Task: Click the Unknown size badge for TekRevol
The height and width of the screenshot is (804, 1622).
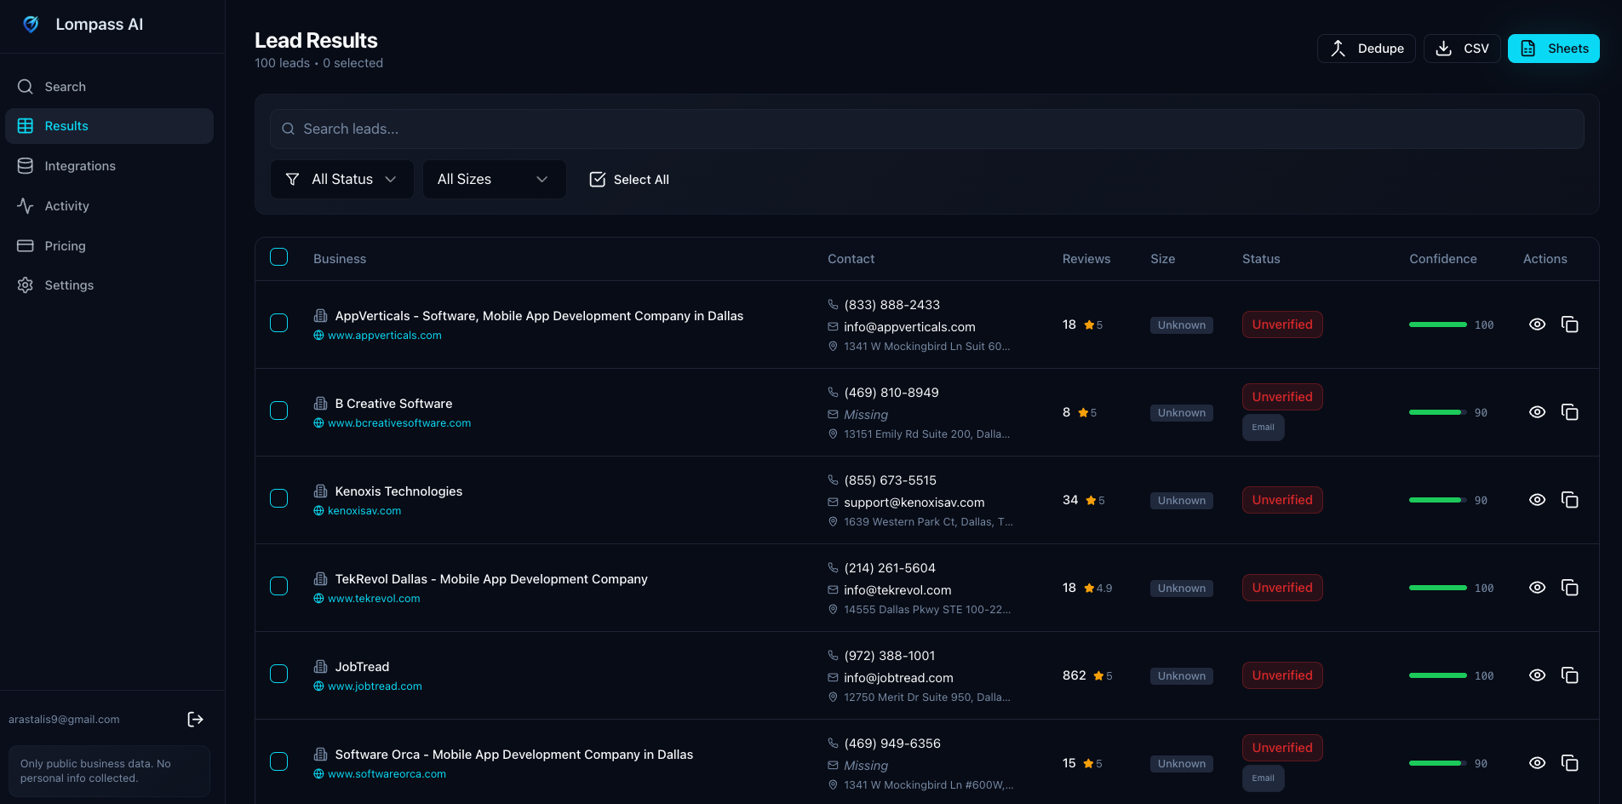Action: click(x=1182, y=589)
